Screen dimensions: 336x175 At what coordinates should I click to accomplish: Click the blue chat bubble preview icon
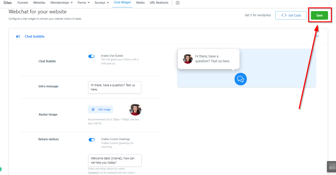click(x=241, y=79)
